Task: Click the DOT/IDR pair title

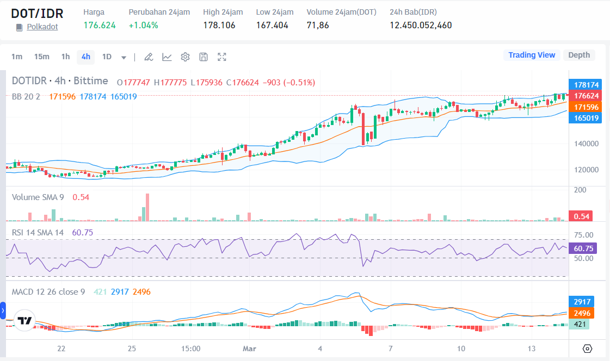Action: click(37, 14)
